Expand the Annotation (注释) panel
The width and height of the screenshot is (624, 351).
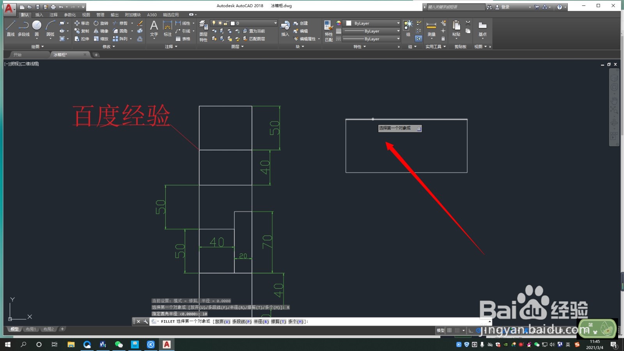pos(171,46)
